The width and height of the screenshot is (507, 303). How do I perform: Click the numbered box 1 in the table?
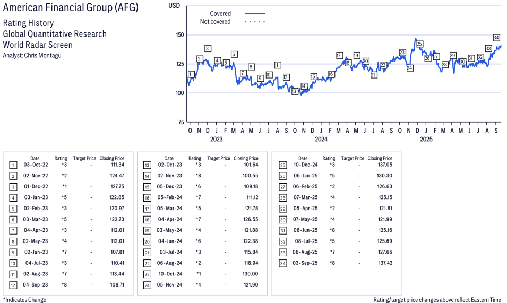[13, 165]
